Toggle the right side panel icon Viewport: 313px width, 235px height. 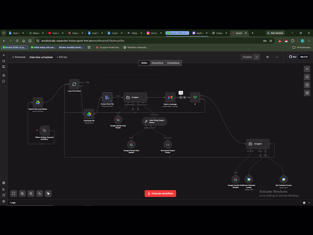point(307,93)
